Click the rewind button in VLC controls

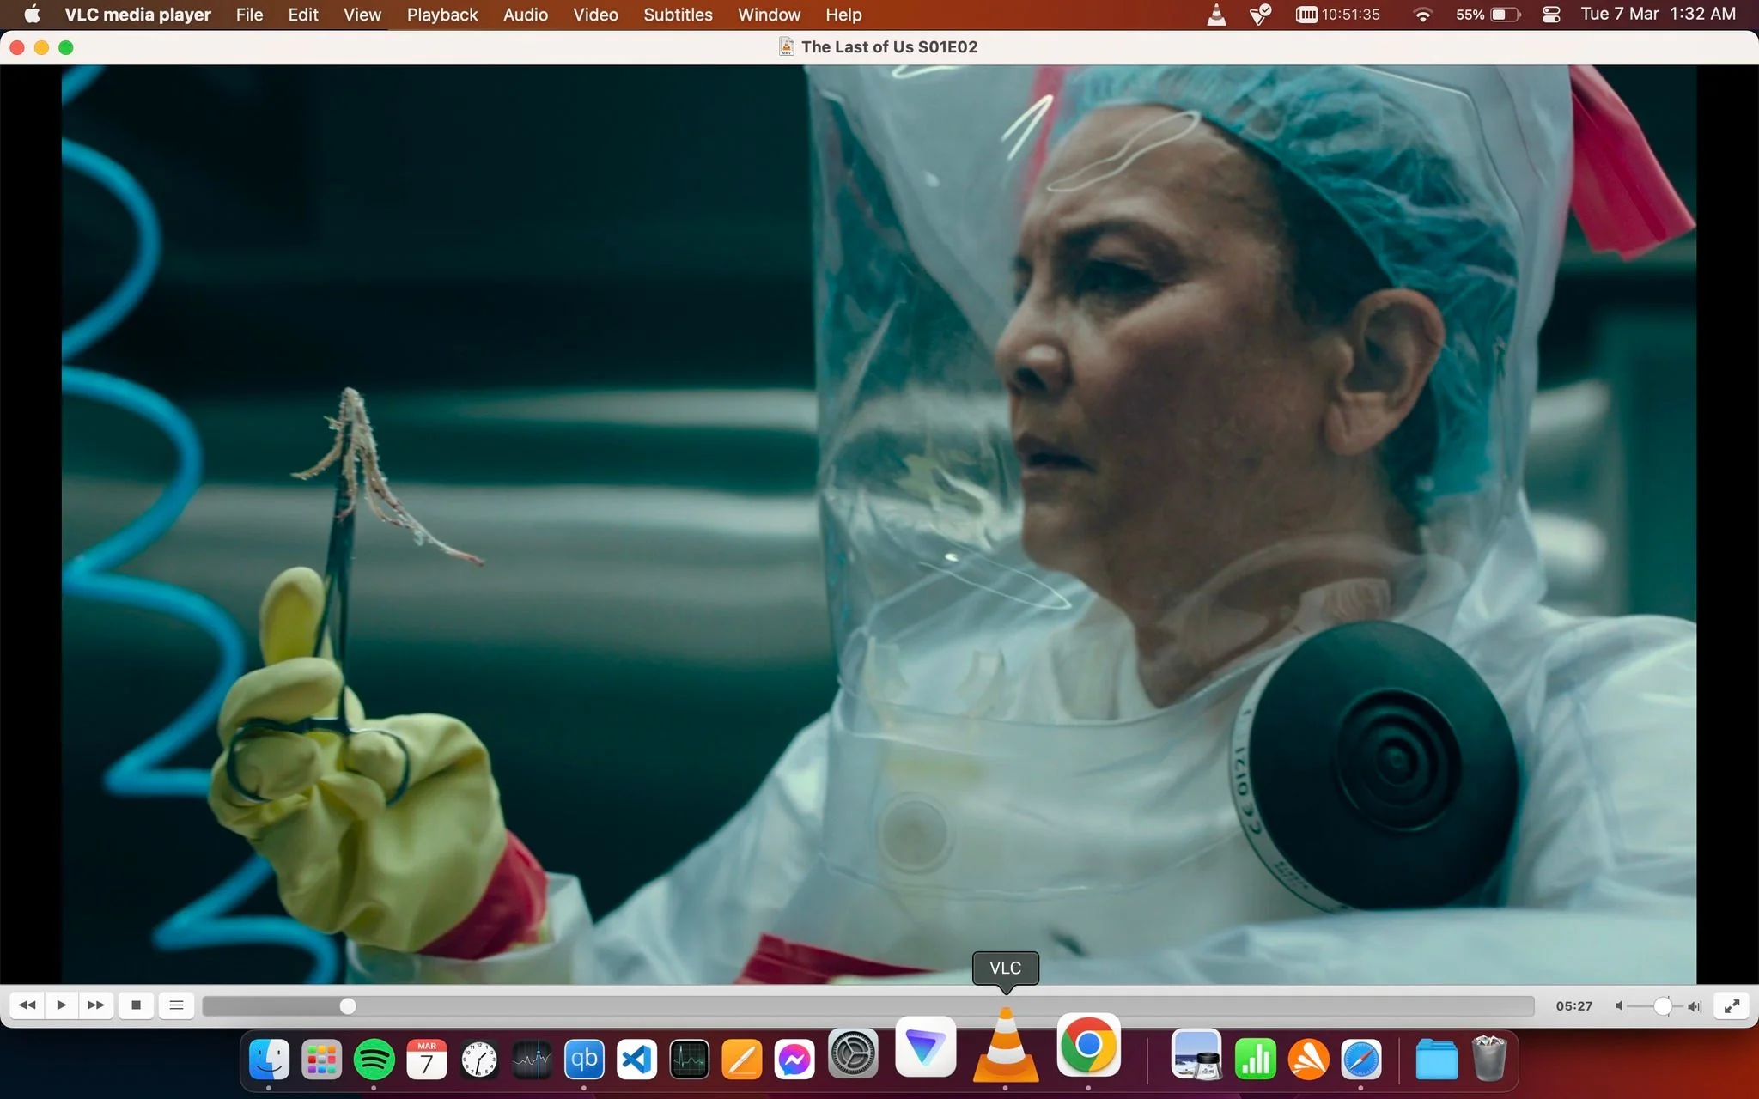(27, 1005)
